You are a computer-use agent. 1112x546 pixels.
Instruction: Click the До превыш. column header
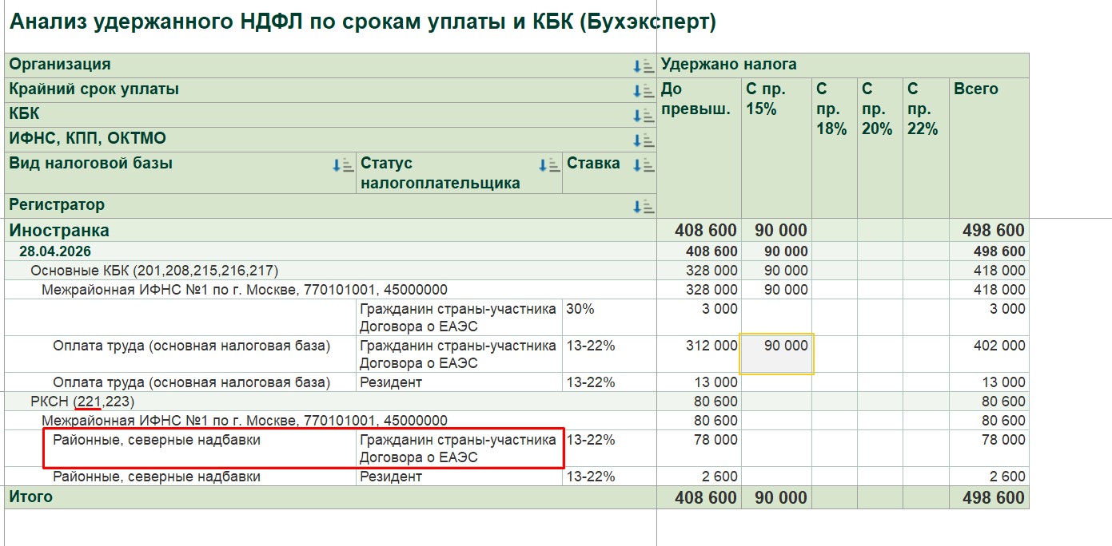(x=699, y=148)
